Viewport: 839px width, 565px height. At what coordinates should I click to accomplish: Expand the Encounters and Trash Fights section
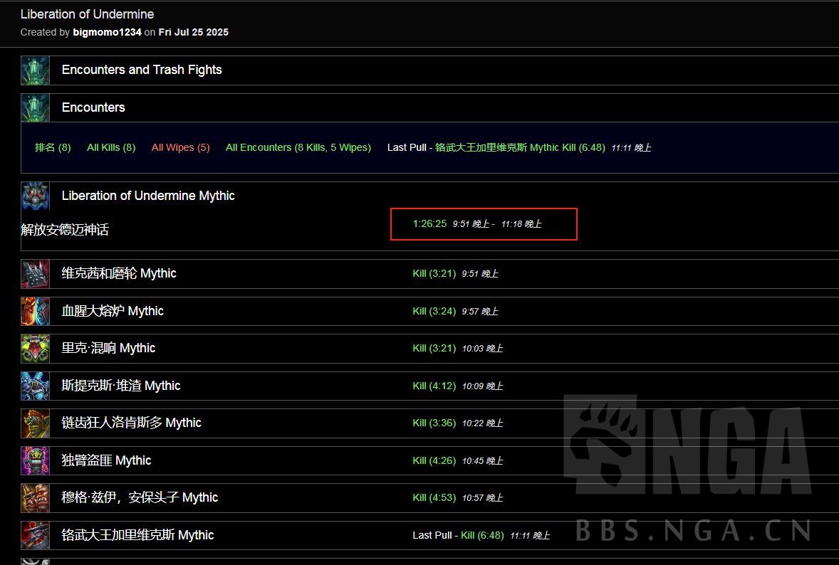142,70
